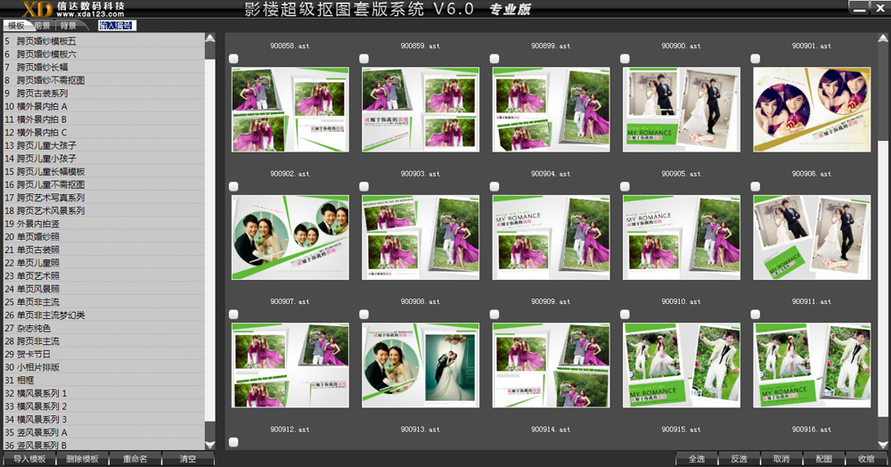Switch to the 前景 tab

(42, 26)
